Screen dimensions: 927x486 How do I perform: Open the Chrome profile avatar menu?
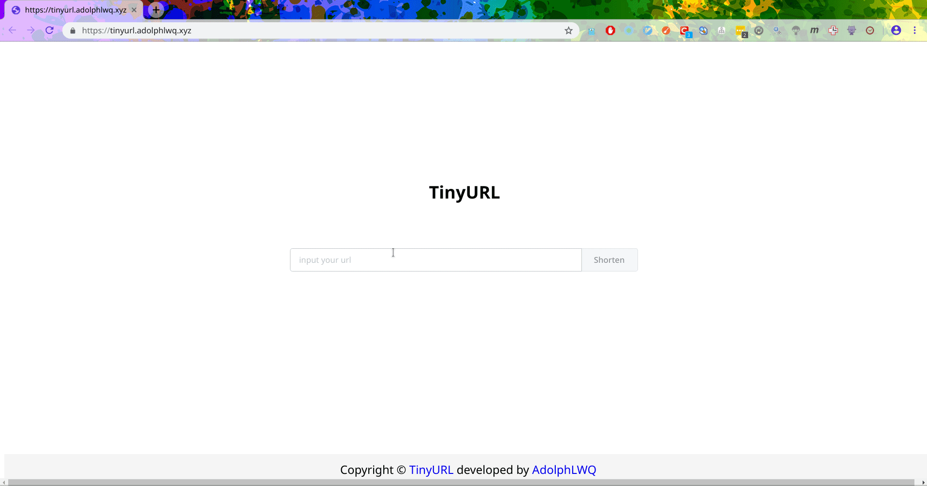coord(896,30)
